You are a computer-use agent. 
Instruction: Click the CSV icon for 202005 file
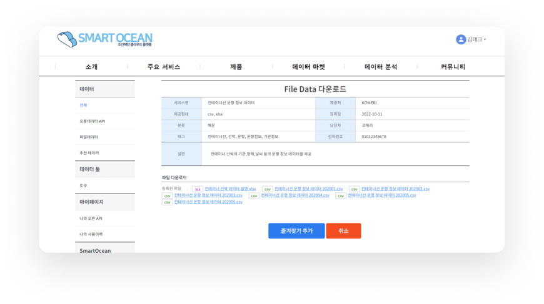point(341,196)
